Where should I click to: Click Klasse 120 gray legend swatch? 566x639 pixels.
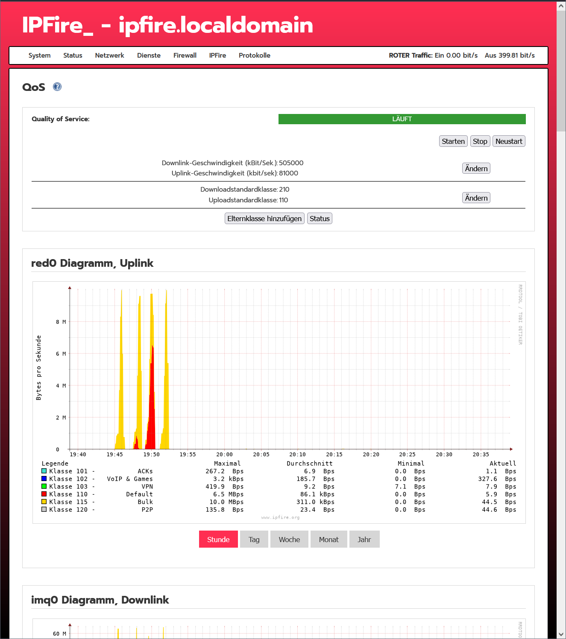click(44, 509)
